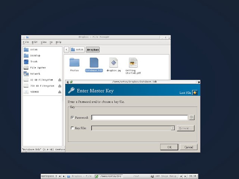
Task: Click the Workspace 1 label in panel
Action: click(x=49, y=176)
